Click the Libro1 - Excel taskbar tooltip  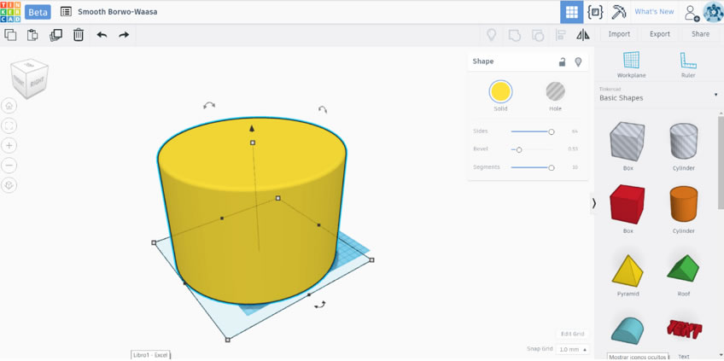(150, 355)
